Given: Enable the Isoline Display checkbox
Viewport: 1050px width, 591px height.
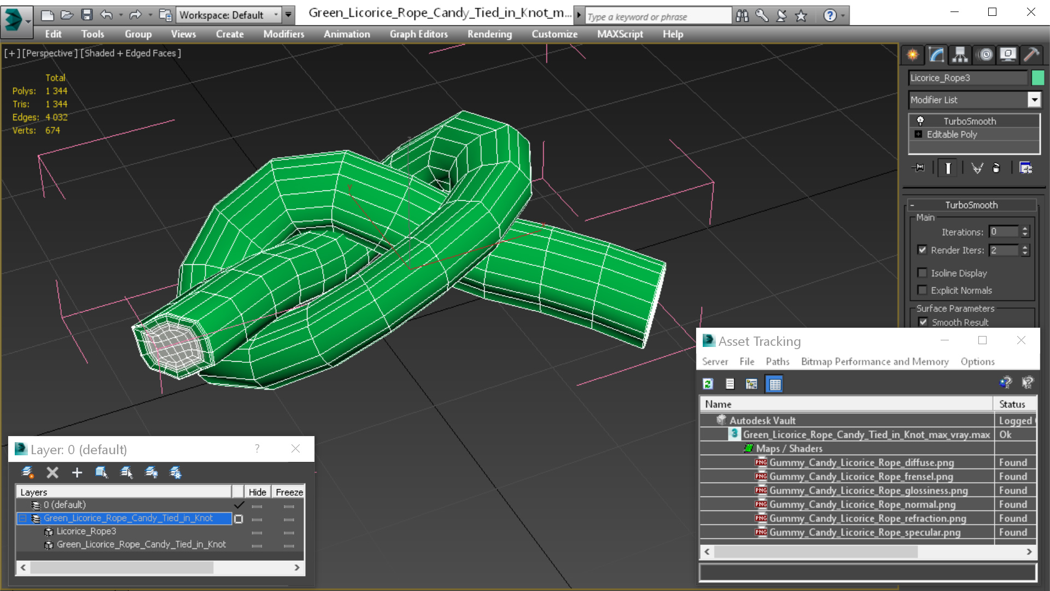Looking at the screenshot, I should pyautogui.click(x=923, y=273).
